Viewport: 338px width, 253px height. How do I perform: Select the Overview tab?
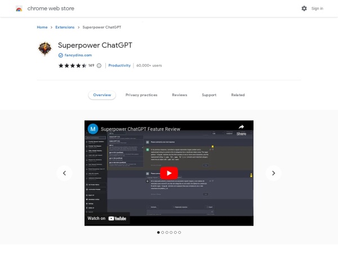tap(102, 95)
